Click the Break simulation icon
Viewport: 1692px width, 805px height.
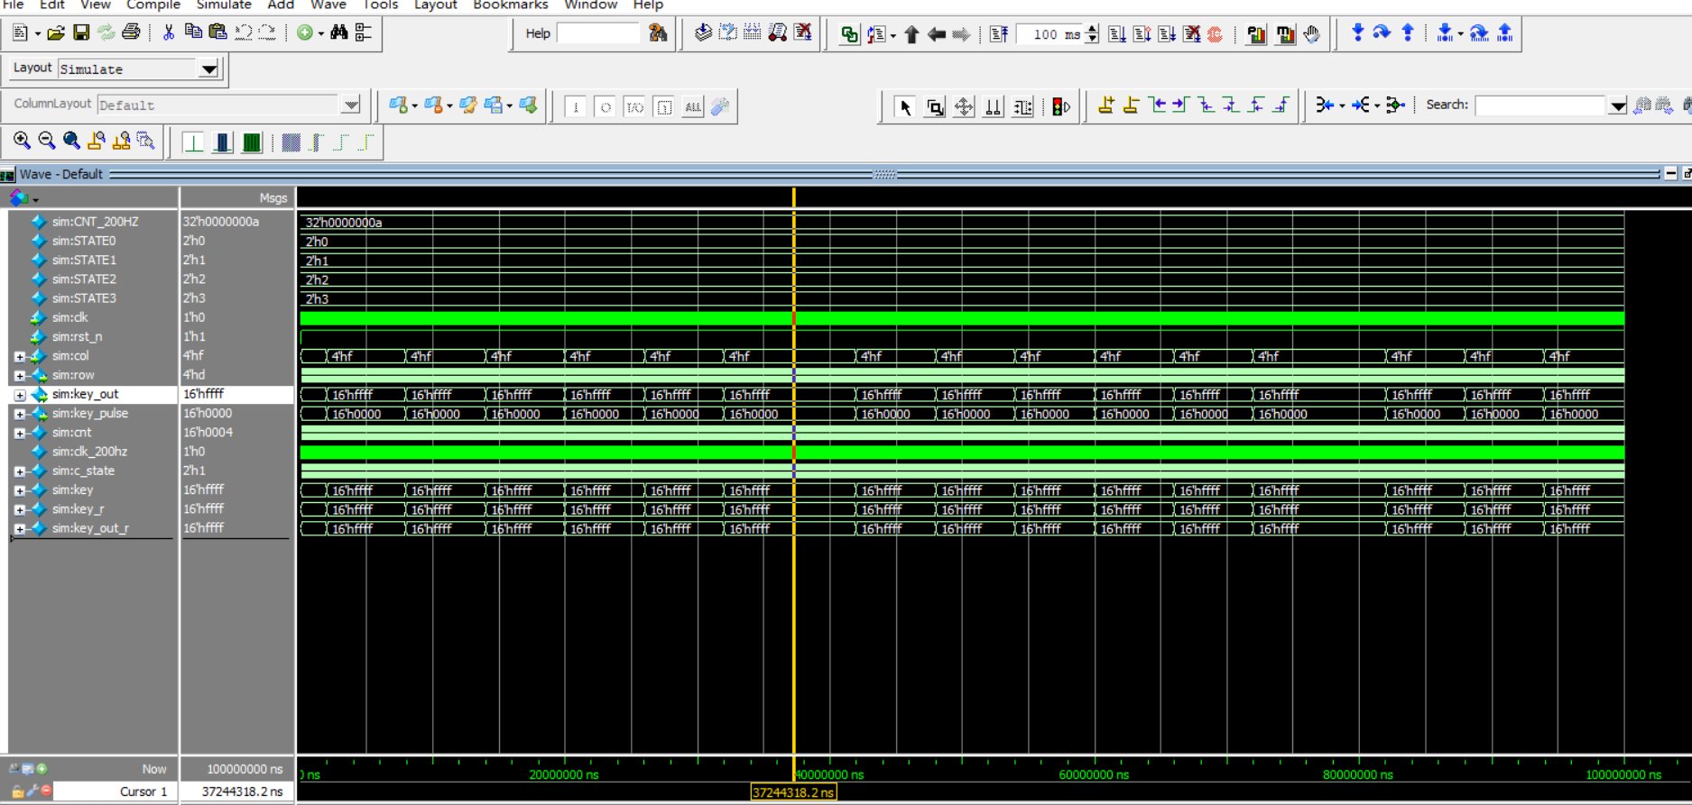pyautogui.click(x=1192, y=34)
